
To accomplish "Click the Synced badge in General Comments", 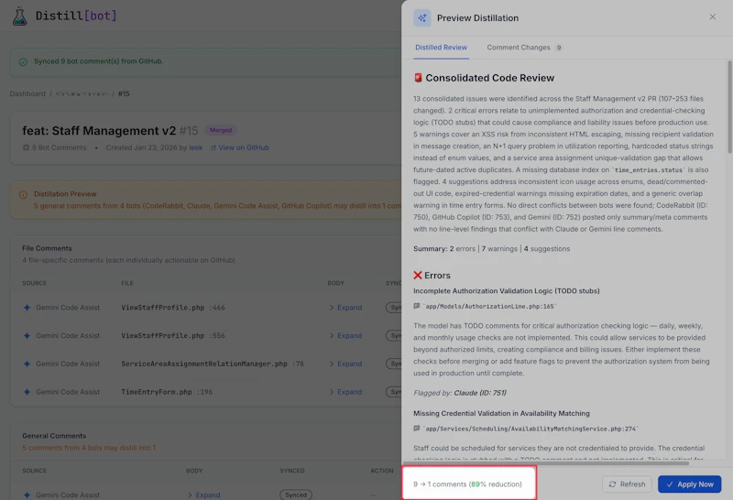I will coord(295,495).
